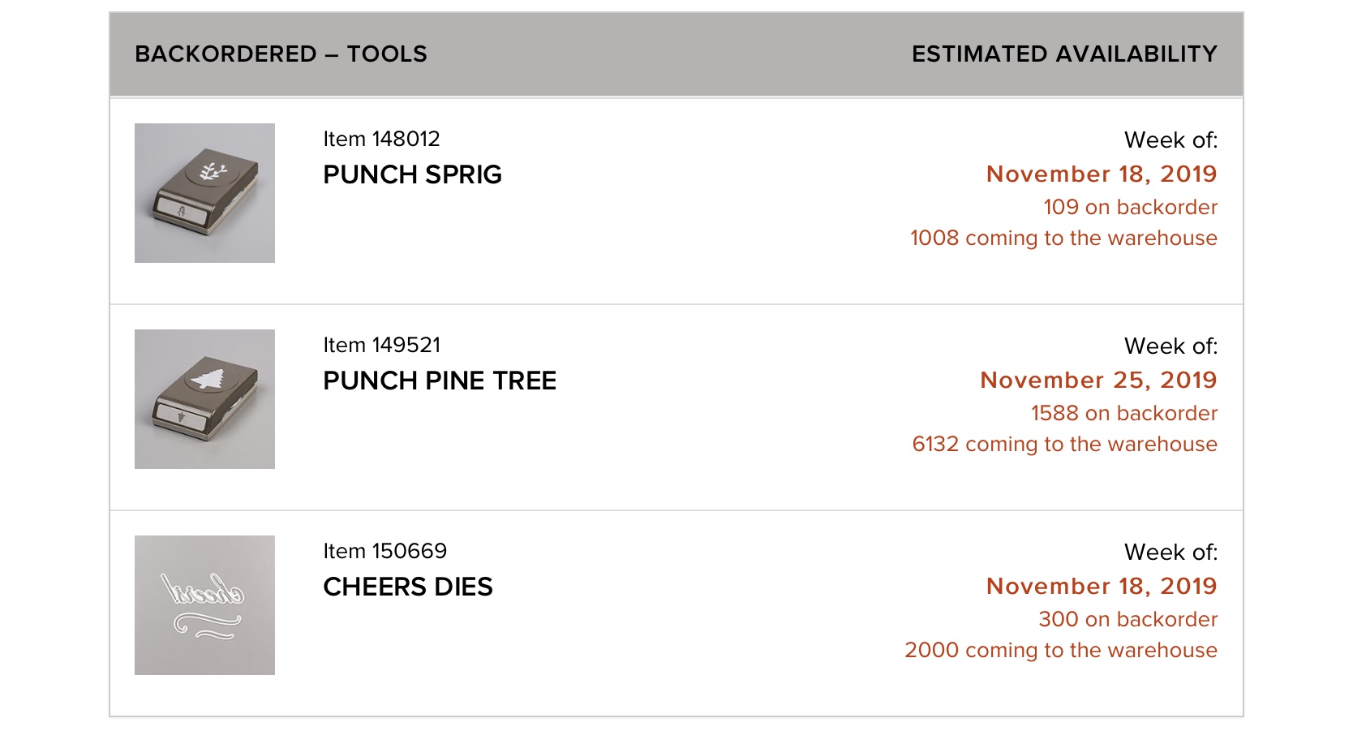Click the Punch Sprig product thumbnail
Viewport: 1353px width, 744px height.
pos(204,193)
